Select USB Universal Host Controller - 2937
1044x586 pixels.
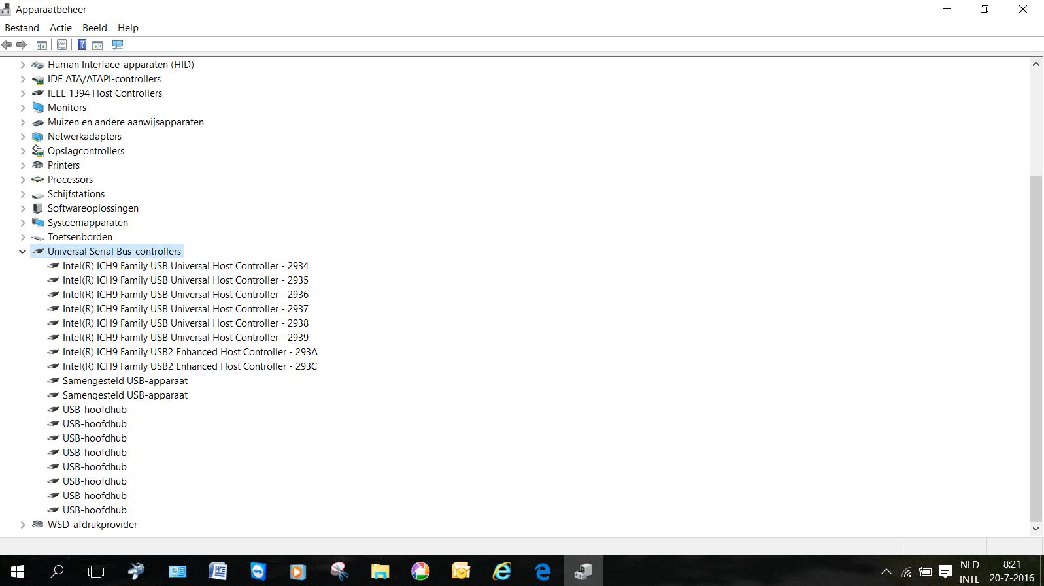pyautogui.click(x=186, y=309)
